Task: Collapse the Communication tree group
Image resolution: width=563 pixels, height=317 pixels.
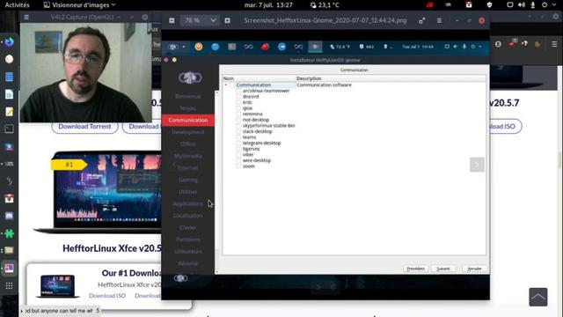Action: pos(226,85)
